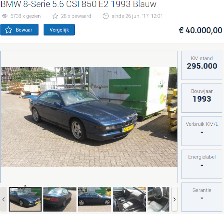Show next thumbnails with right chevron
Screen dimensions: 224x214
(x=174, y=199)
